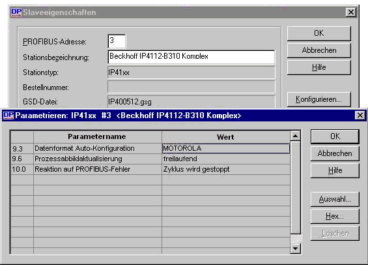Click the scroll down arrow in the parameter table
The height and width of the screenshot is (265, 368).
tap(295, 248)
